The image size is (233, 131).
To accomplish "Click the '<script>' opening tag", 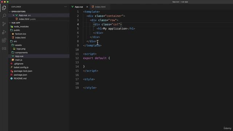I will pyautogui.click(x=90, y=54).
